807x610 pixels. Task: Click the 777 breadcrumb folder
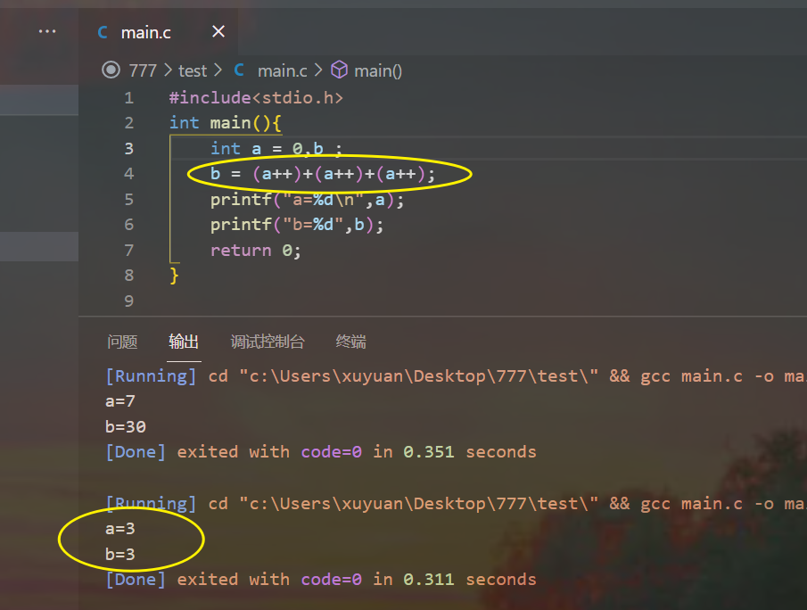(143, 70)
